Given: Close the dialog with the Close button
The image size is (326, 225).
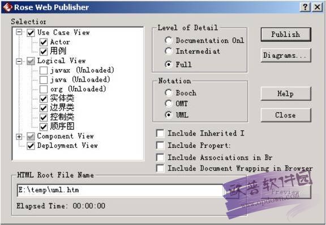Looking at the screenshot, I should pos(286,115).
